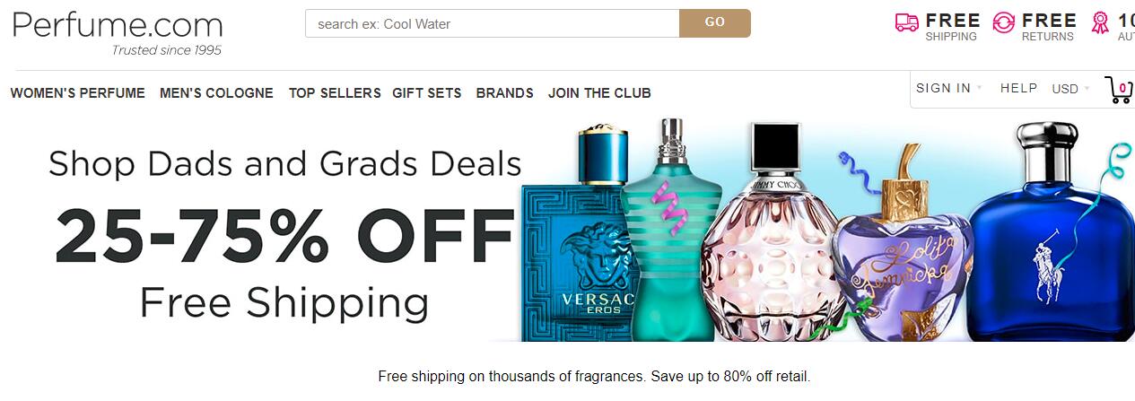The image size is (1135, 401).
Task: Click the GO search button
Action: point(715,23)
